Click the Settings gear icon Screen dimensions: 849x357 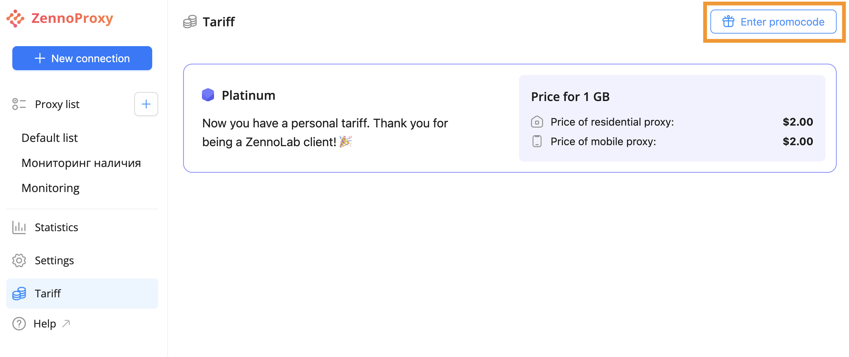pyautogui.click(x=19, y=260)
